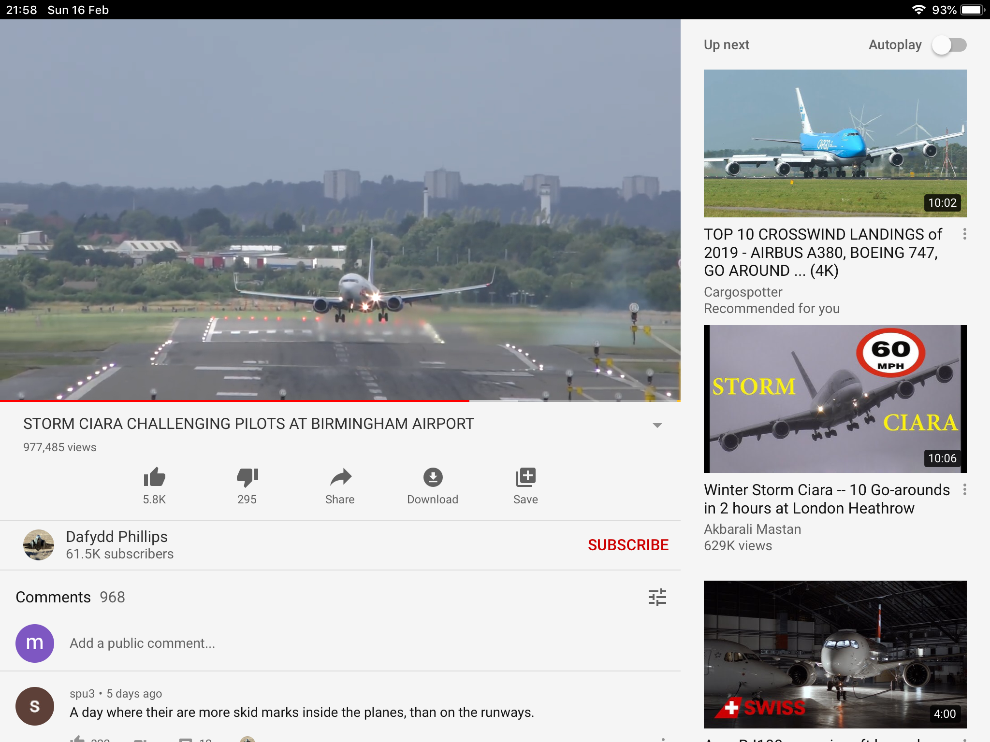
Task: Open options menu for Winter Storm Ciara video
Action: coord(964,490)
